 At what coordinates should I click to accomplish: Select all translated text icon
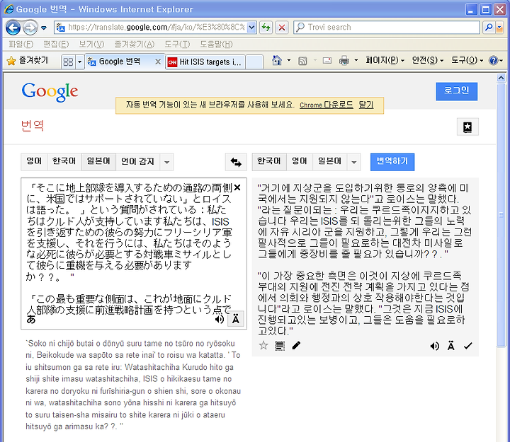[x=279, y=346]
